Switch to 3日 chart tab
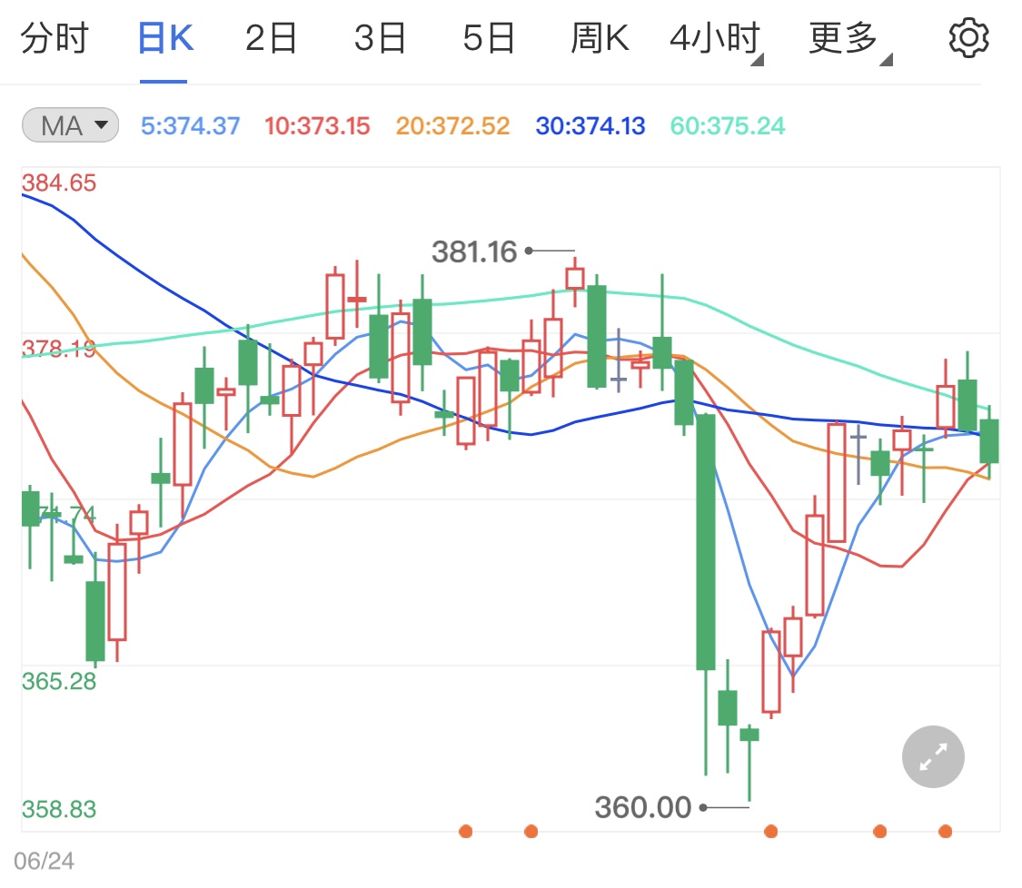The width and height of the screenshot is (1022, 888). click(380, 38)
